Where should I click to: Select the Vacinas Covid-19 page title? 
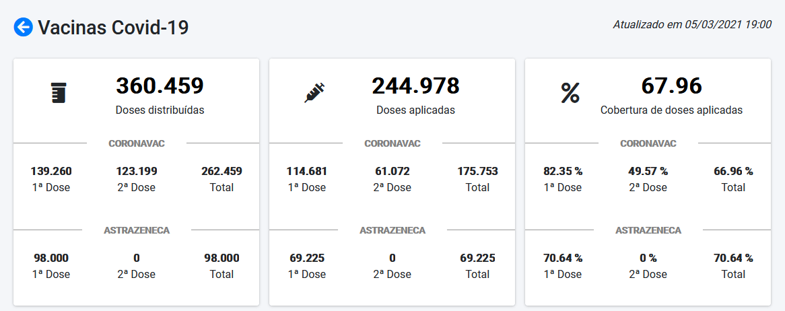click(113, 27)
